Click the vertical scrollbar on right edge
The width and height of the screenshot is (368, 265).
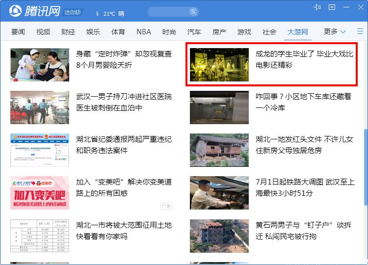click(x=365, y=167)
